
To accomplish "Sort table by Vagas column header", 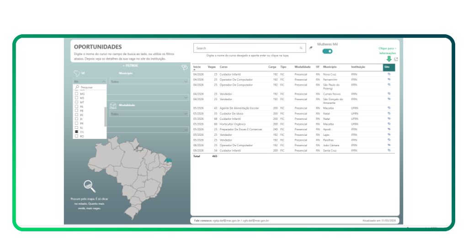I will 212,67.
